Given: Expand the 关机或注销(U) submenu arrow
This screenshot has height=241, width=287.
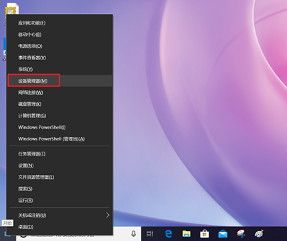Looking at the screenshot, I should coord(107,215).
